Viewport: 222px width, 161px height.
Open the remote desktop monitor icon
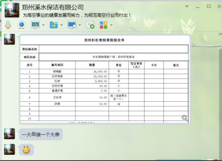pyautogui.click(x=72, y=25)
